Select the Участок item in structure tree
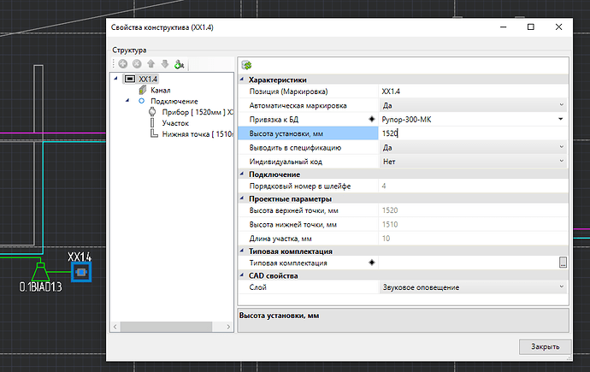The width and height of the screenshot is (590, 372). click(x=174, y=123)
